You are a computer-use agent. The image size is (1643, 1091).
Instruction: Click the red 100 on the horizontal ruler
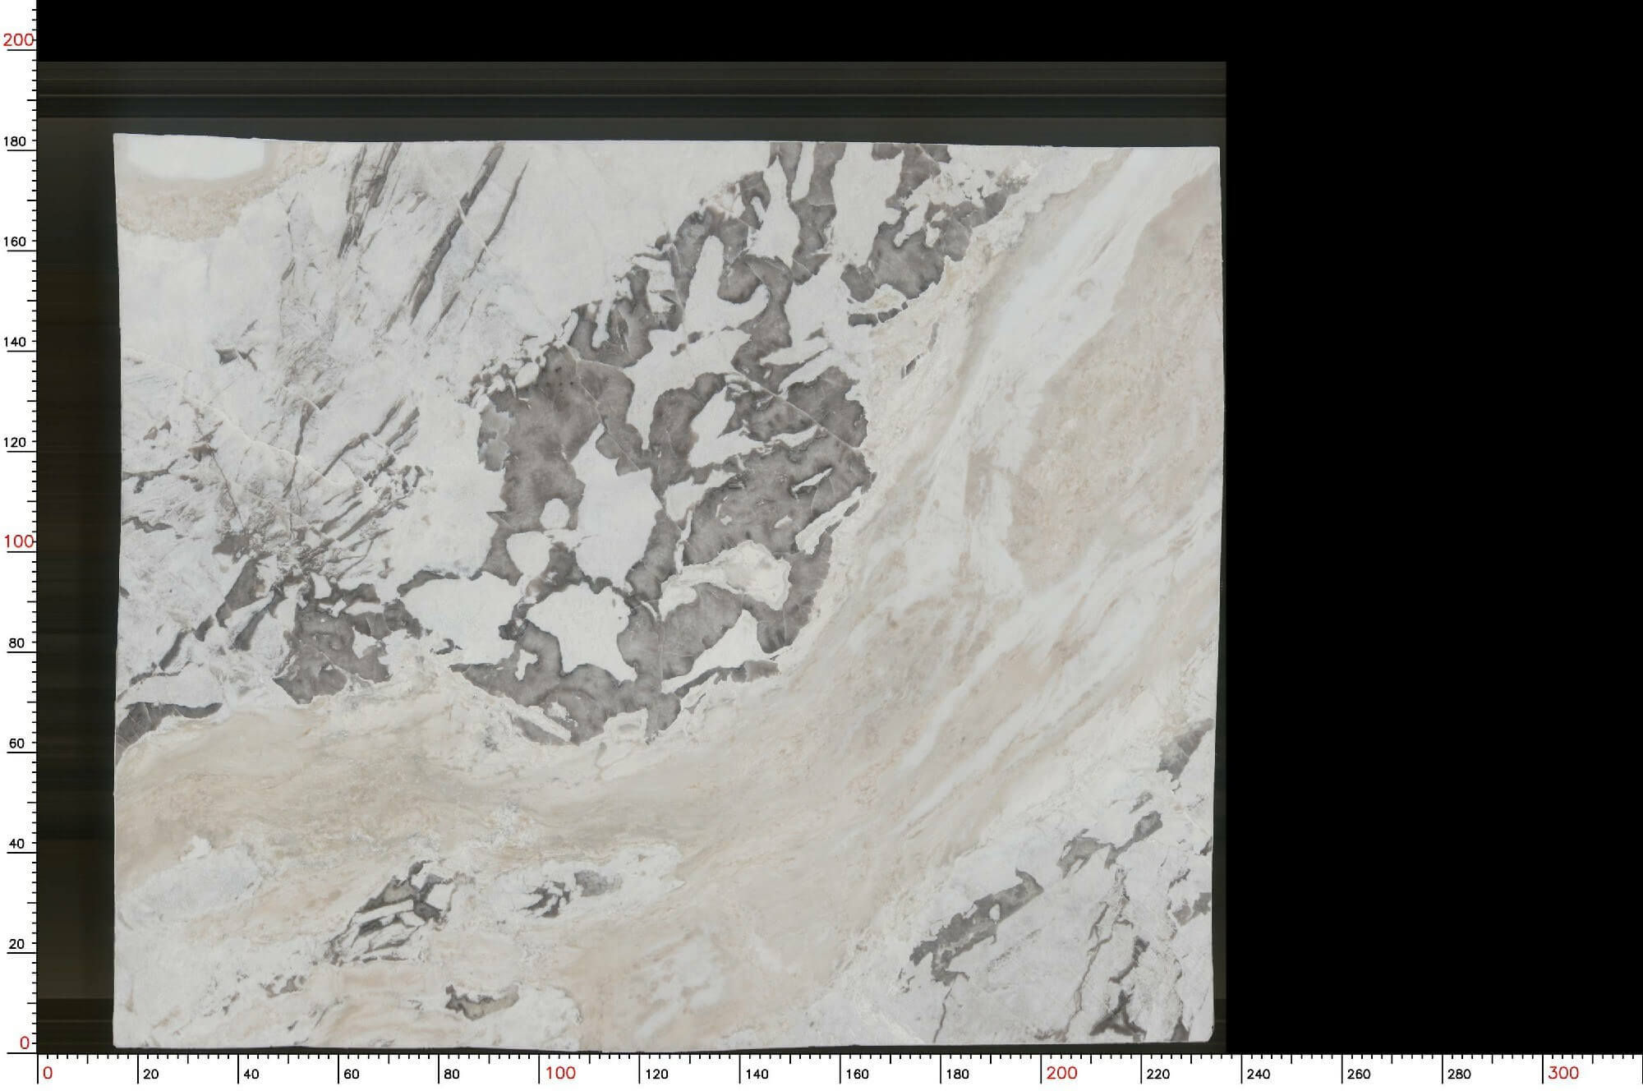[x=560, y=1073]
